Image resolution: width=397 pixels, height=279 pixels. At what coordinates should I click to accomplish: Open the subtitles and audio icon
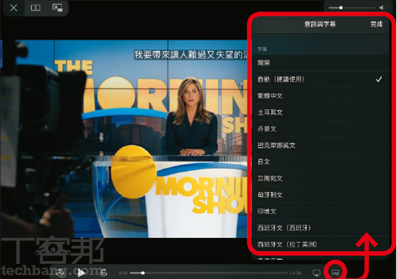[335, 273]
